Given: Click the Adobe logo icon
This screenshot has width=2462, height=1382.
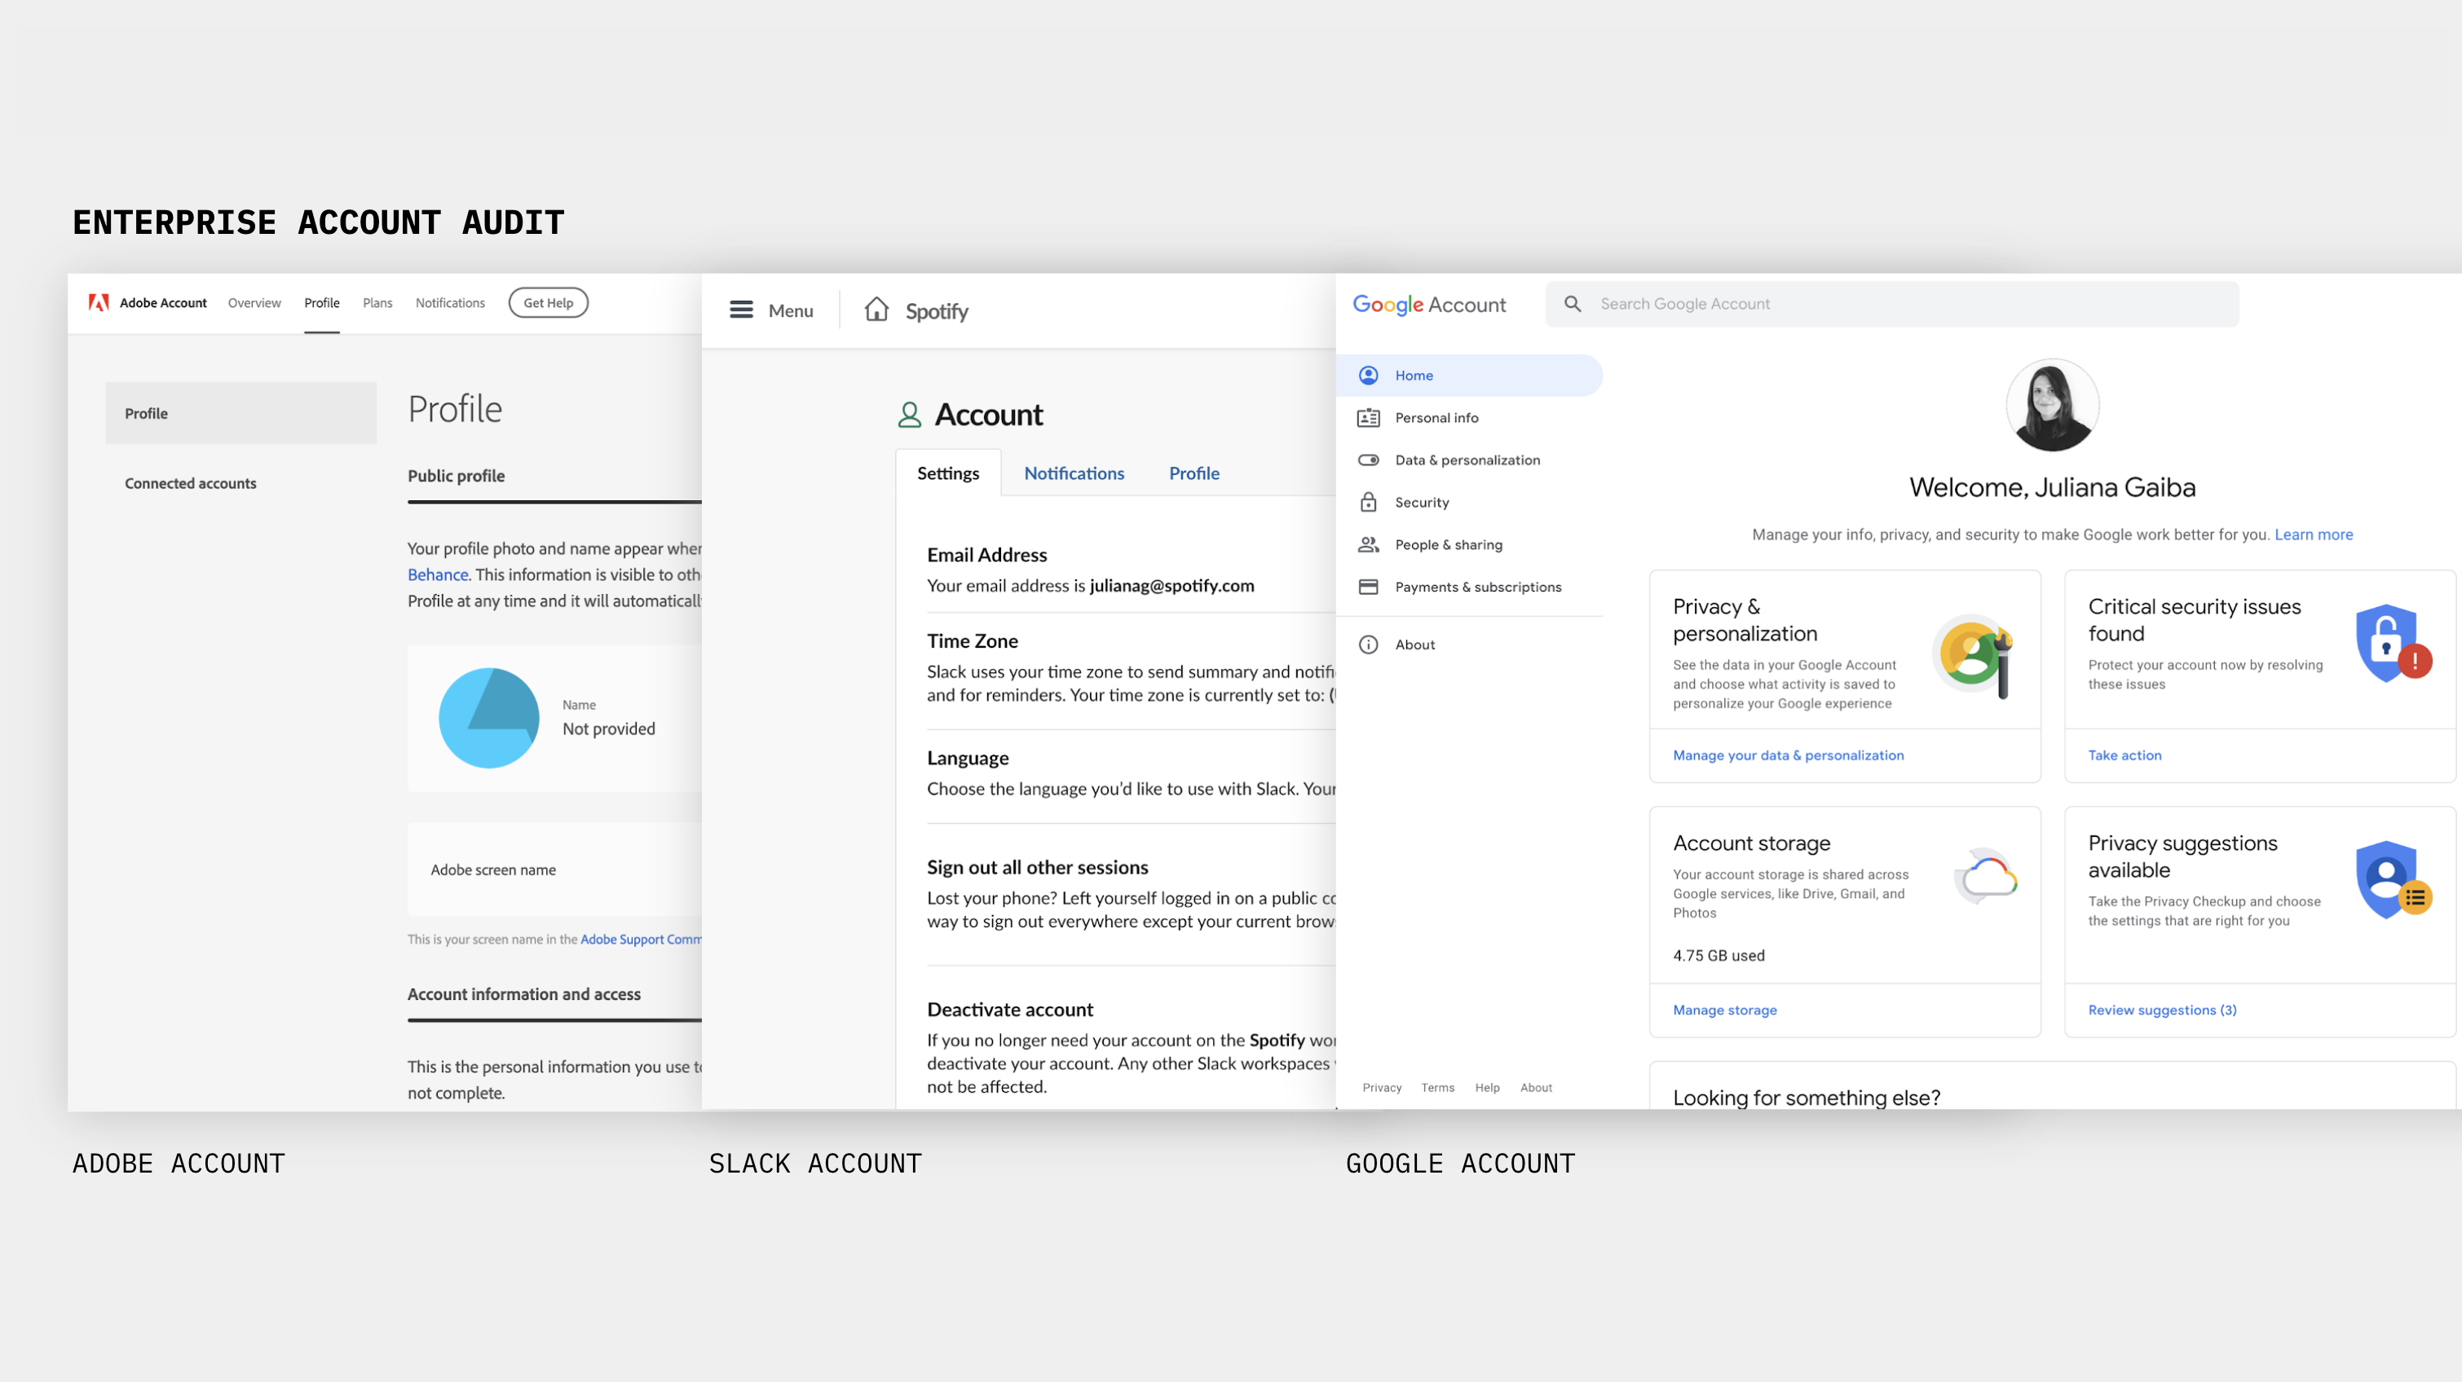Looking at the screenshot, I should click(99, 303).
